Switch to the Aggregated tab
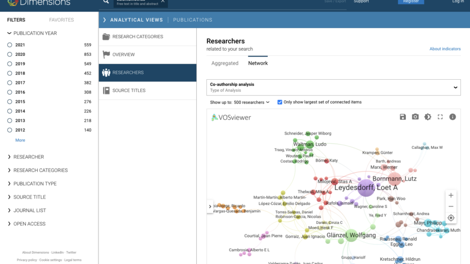 [x=224, y=63]
